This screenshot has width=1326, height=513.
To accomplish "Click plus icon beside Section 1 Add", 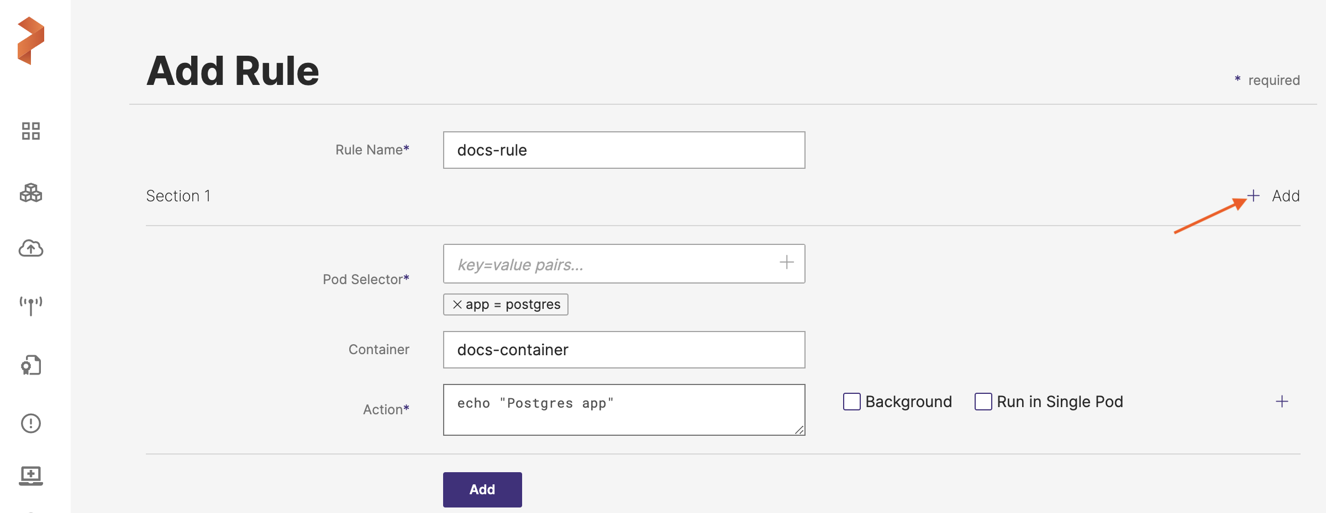I will coord(1254,196).
